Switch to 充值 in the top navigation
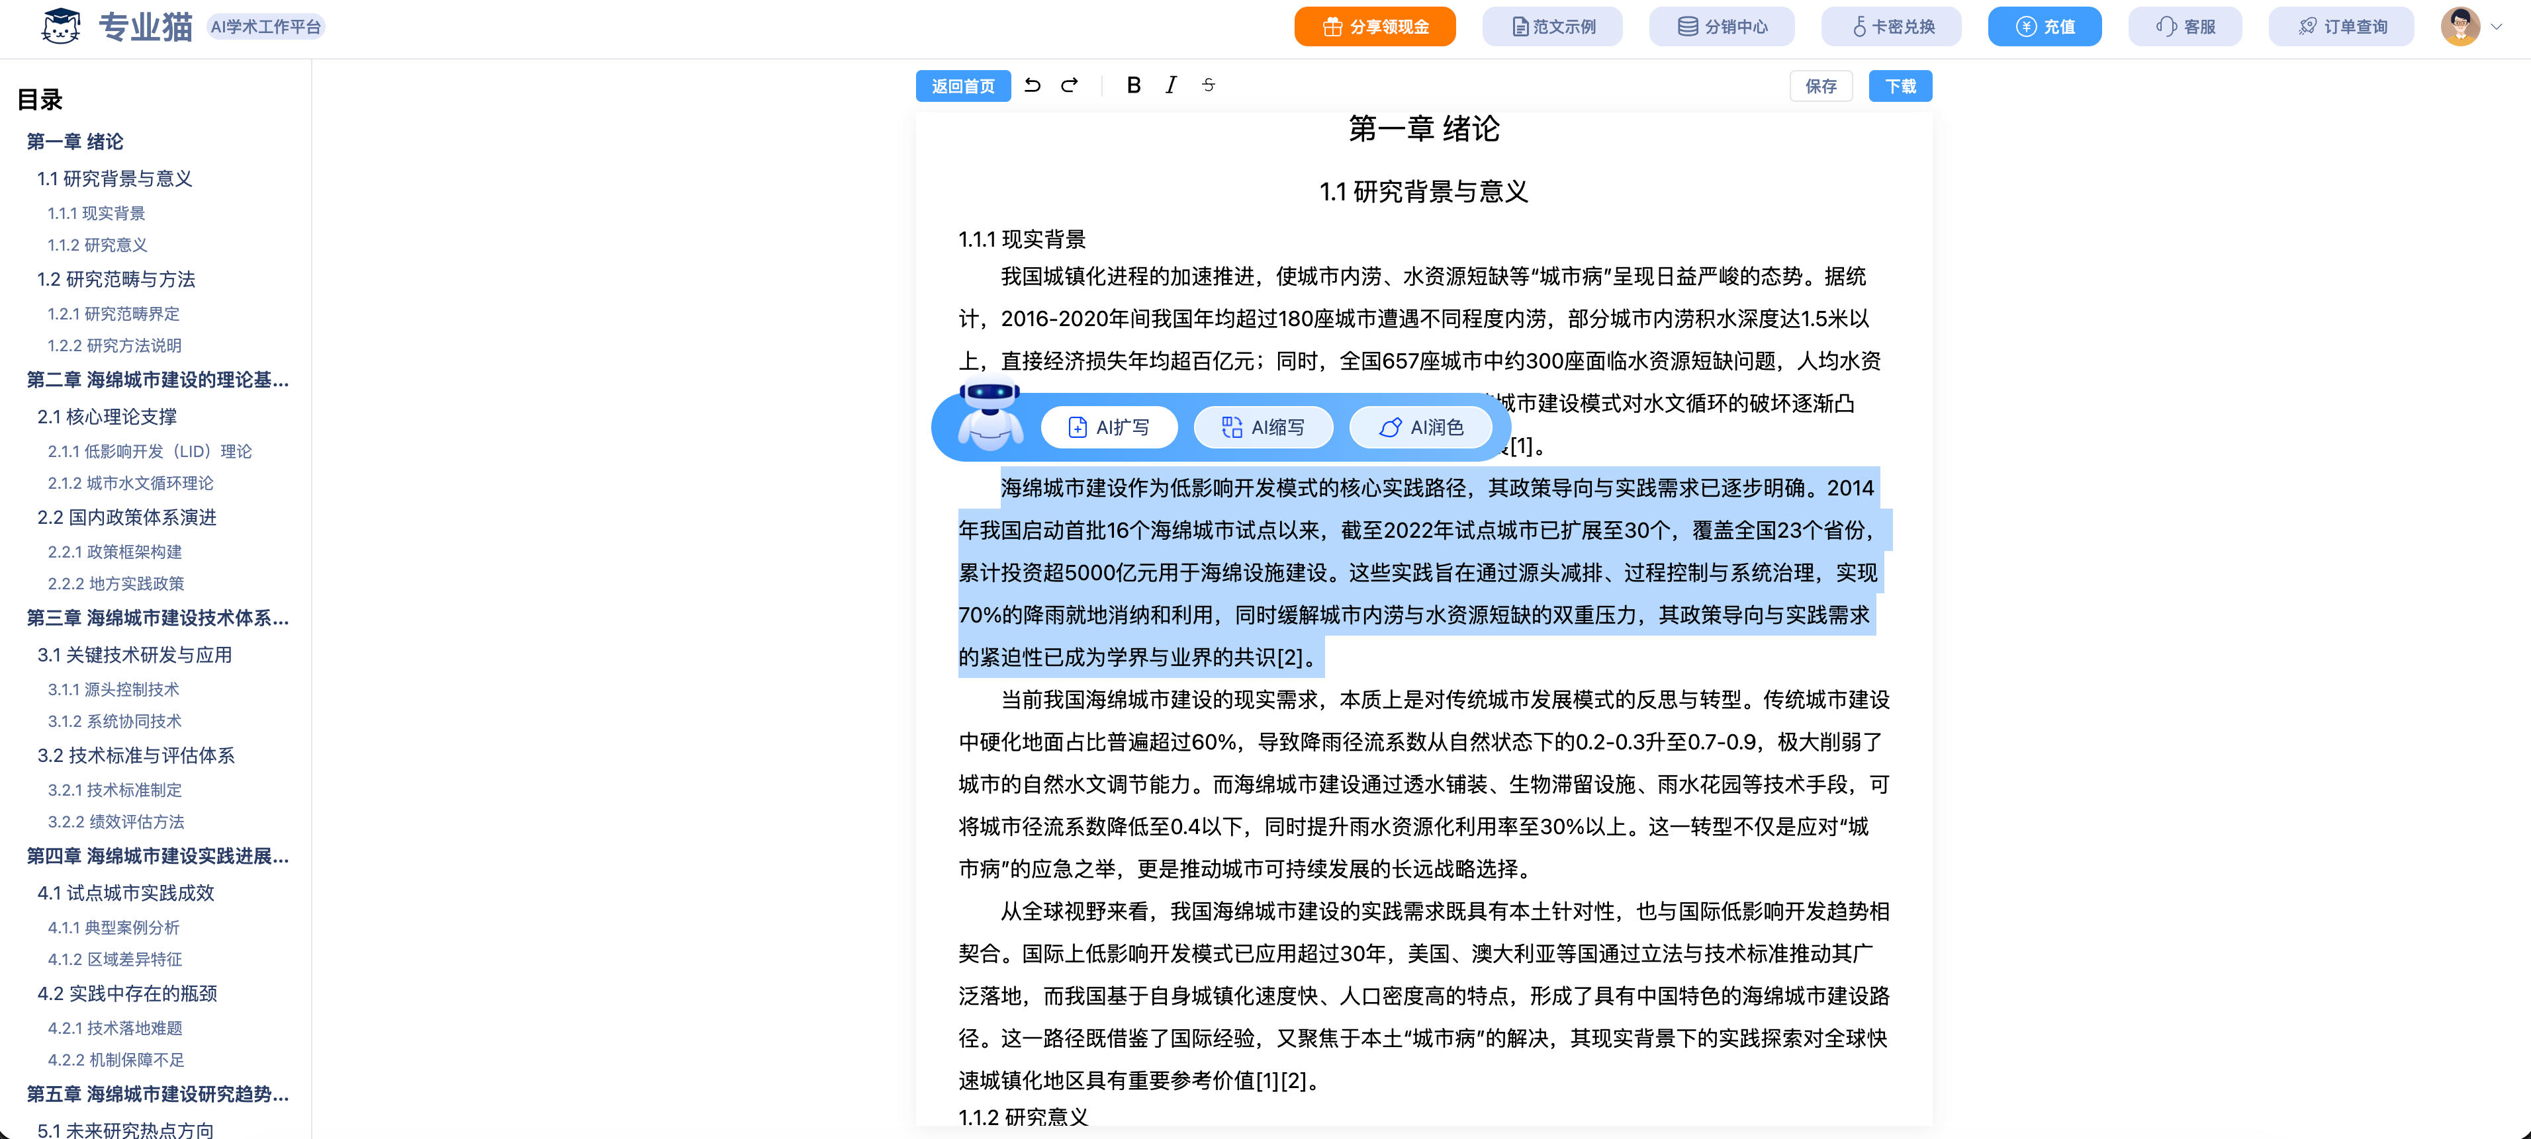Viewport: 2531px width, 1139px height. [x=2045, y=26]
